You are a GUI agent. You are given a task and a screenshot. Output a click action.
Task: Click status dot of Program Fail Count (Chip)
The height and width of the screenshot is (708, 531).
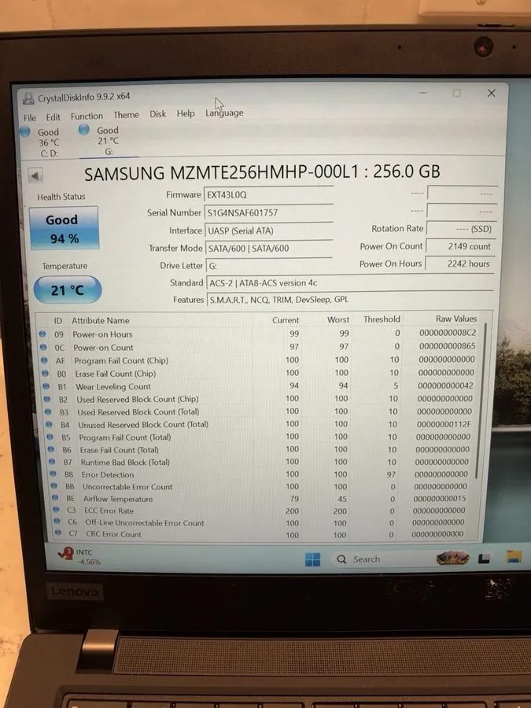(44, 360)
